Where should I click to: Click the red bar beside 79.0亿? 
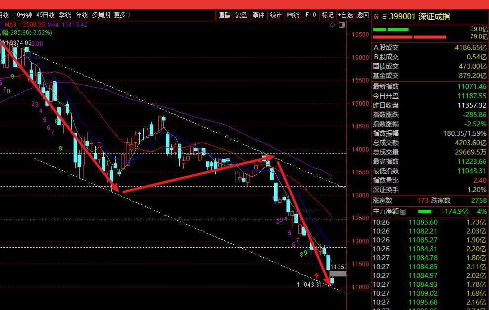click(409, 37)
